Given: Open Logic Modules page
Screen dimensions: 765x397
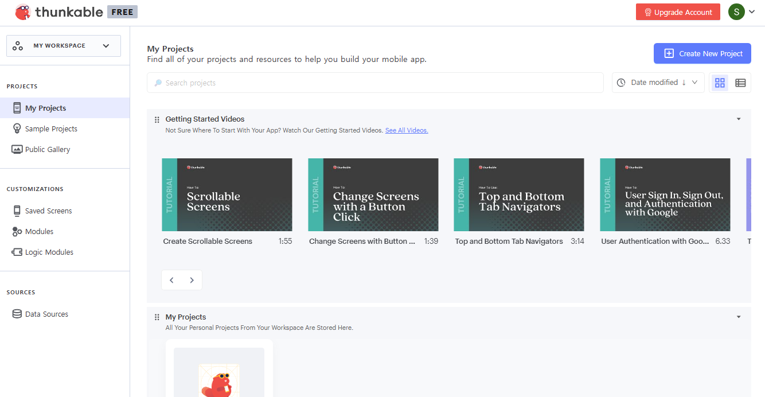Looking at the screenshot, I should (x=49, y=252).
